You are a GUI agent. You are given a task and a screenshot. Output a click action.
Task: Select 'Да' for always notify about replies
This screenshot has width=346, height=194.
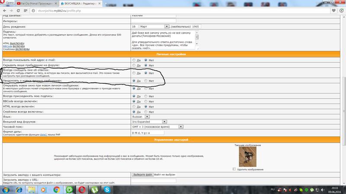(x=134, y=73)
